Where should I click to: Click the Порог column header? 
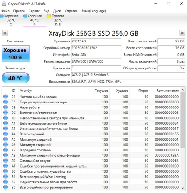tap(140, 91)
